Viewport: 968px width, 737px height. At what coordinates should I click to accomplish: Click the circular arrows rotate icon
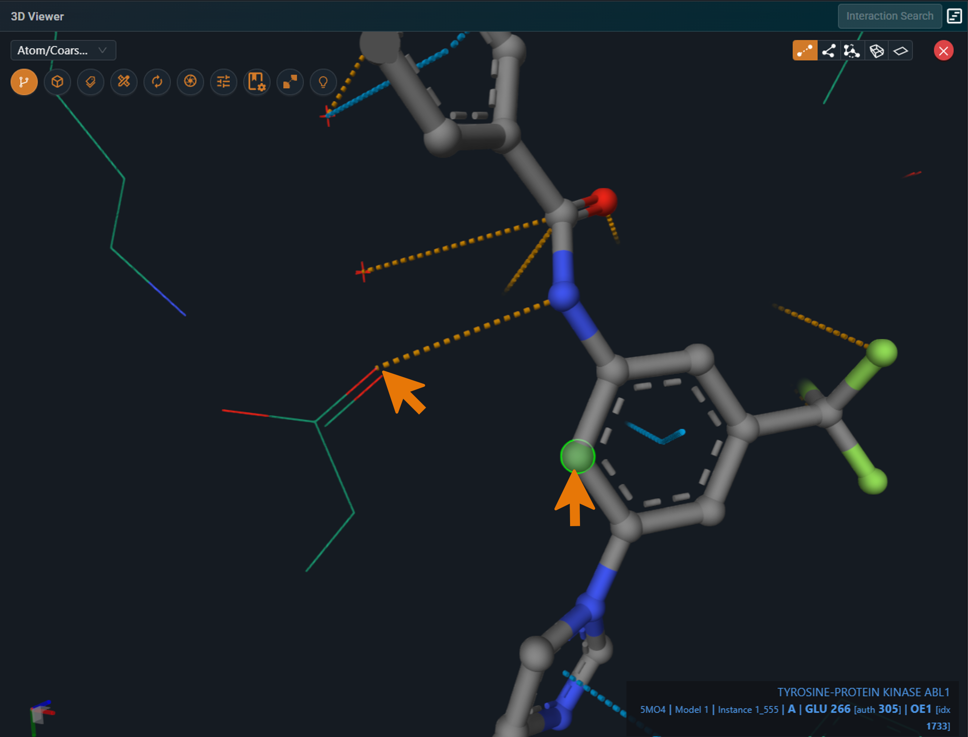(157, 82)
